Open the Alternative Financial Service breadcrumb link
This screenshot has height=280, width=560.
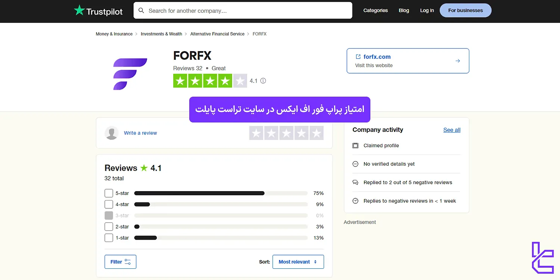pyautogui.click(x=217, y=34)
